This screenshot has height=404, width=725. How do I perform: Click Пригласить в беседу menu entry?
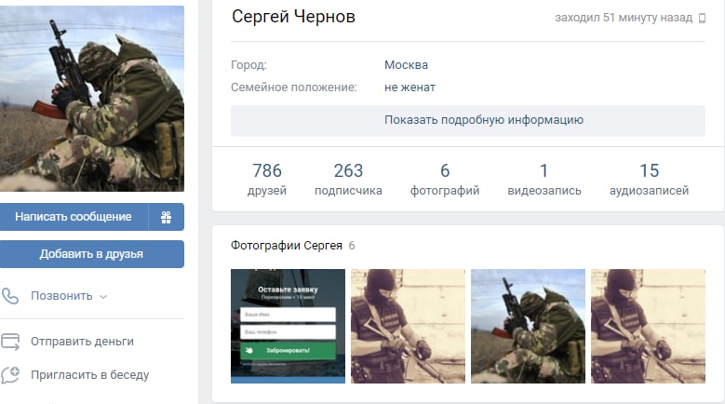[89, 375]
